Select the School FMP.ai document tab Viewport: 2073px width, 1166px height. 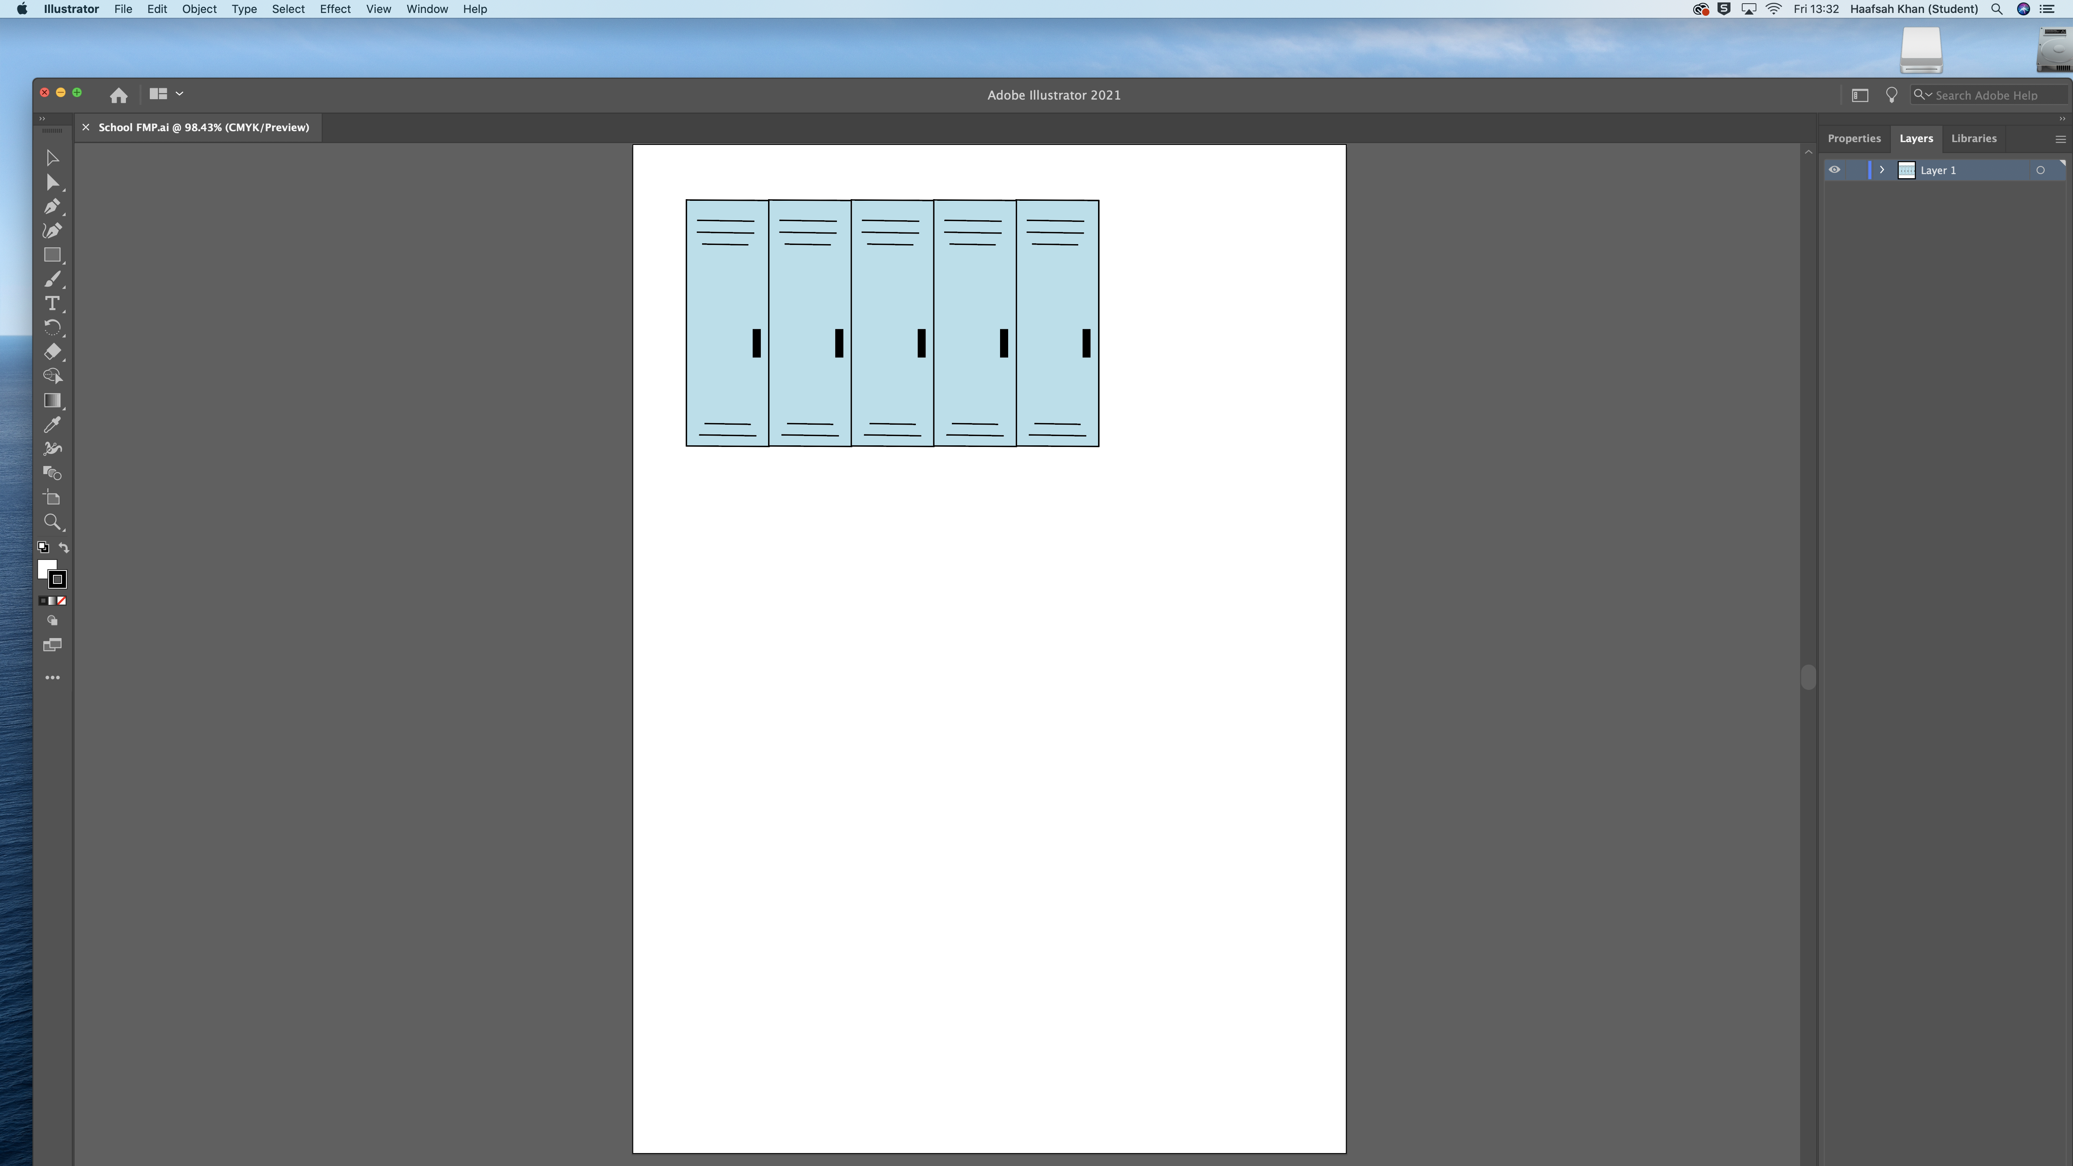(204, 128)
